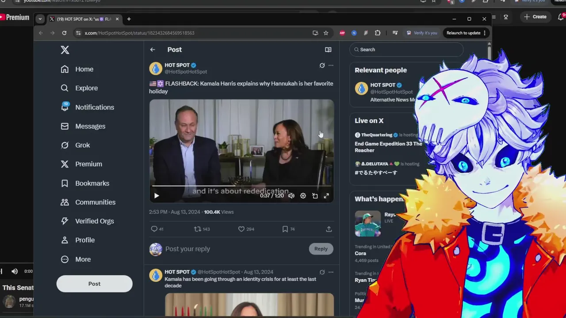This screenshot has height=318, width=566.
Task: Open Communities in X sidebar
Action: [x=88, y=202]
